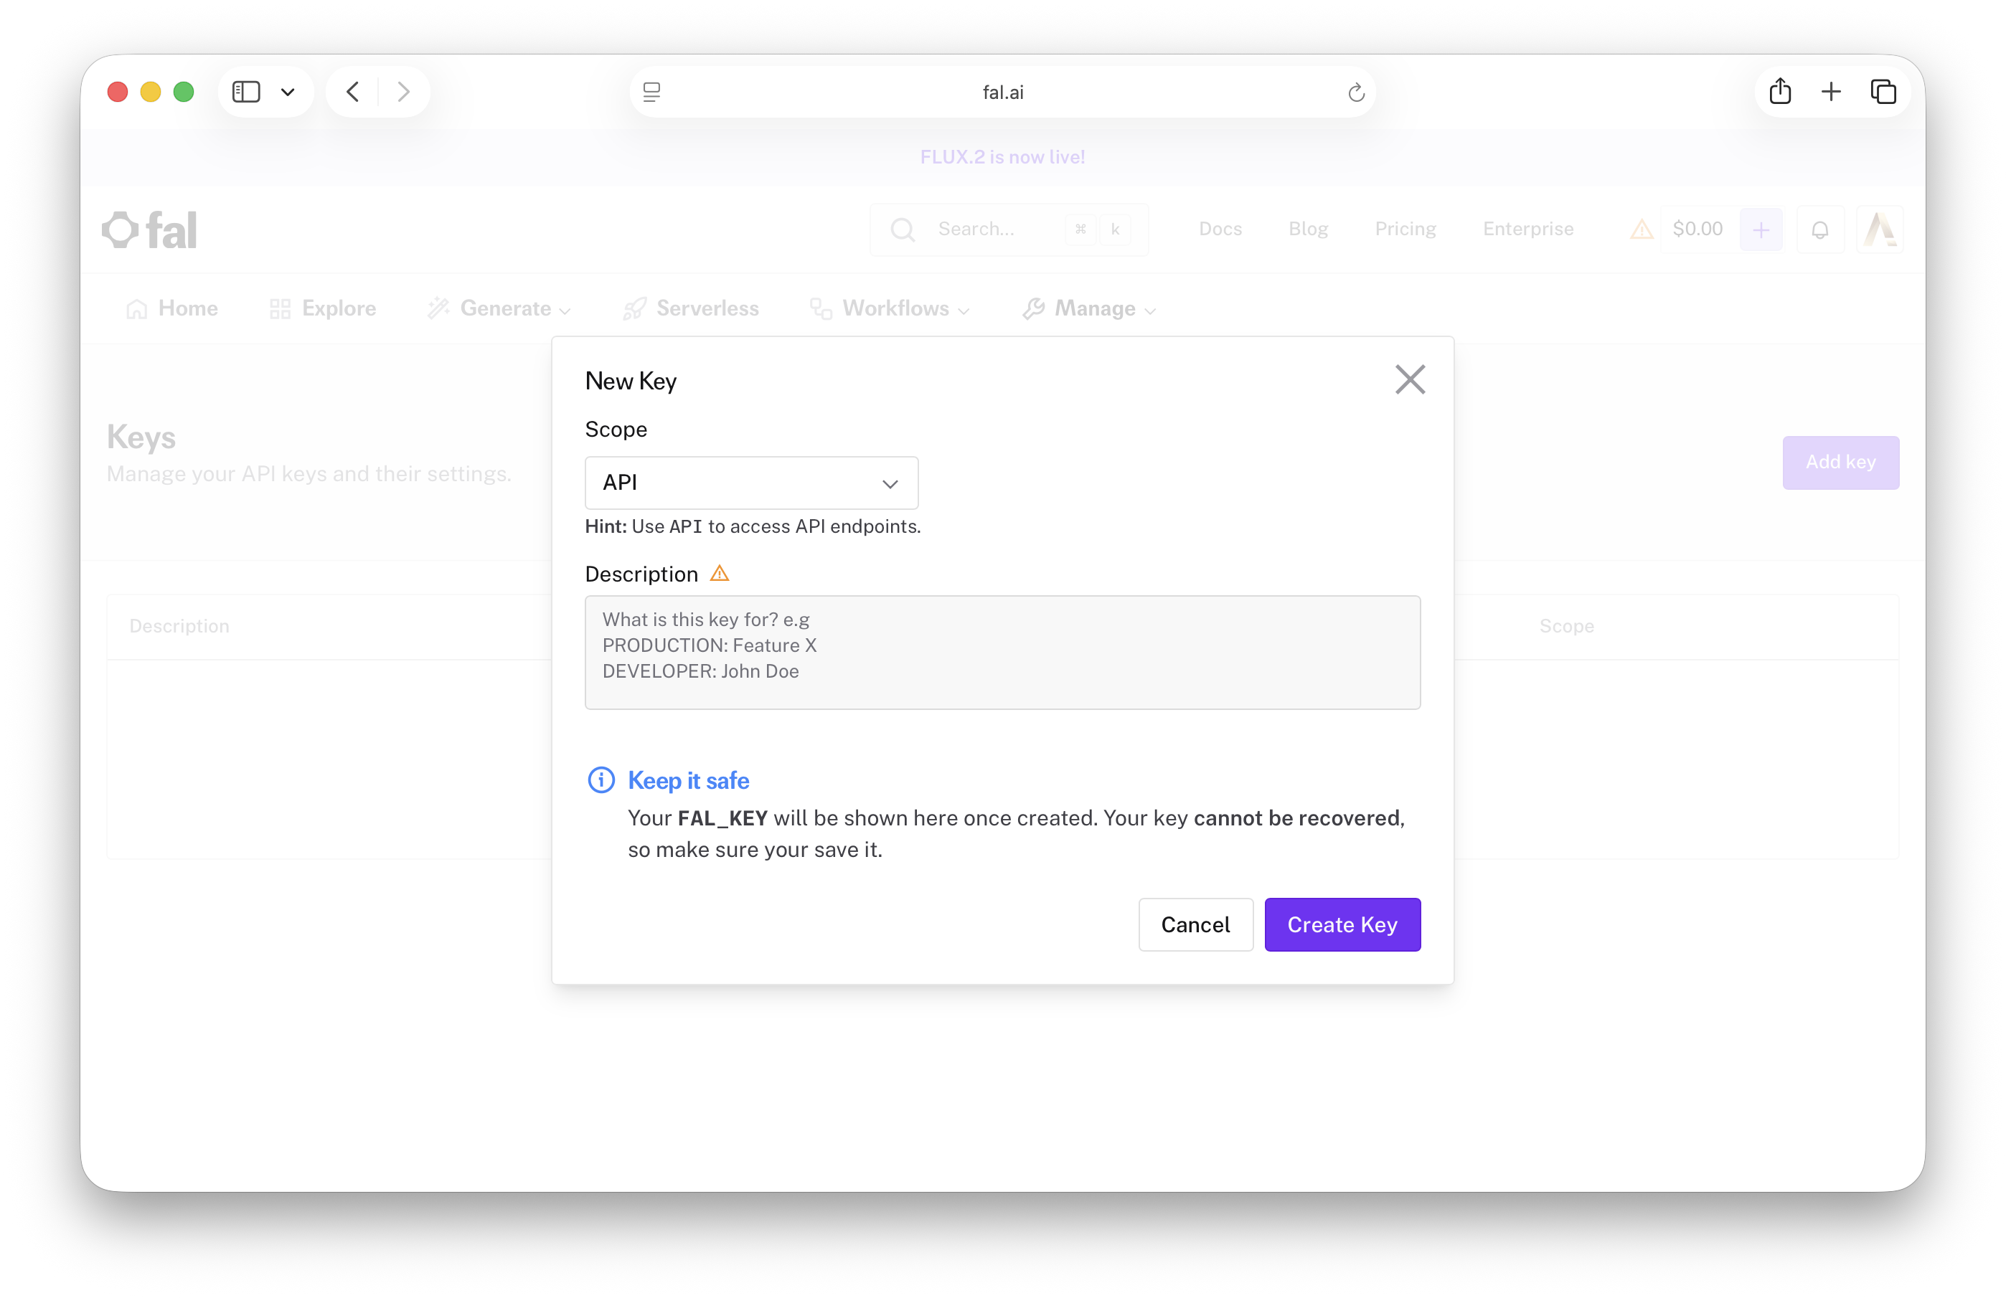Click the warning icon beside Description
2006x1298 pixels.
coord(719,574)
